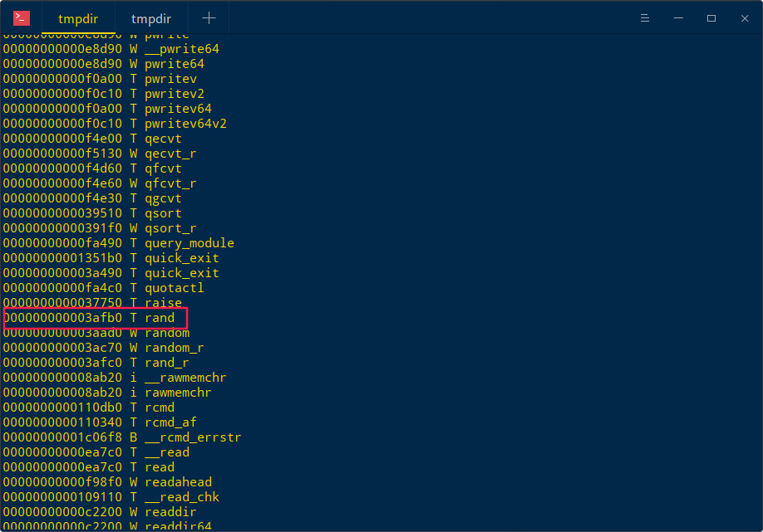Click the red PowerShell icon top-left corner
763x532 pixels.
(x=20, y=17)
